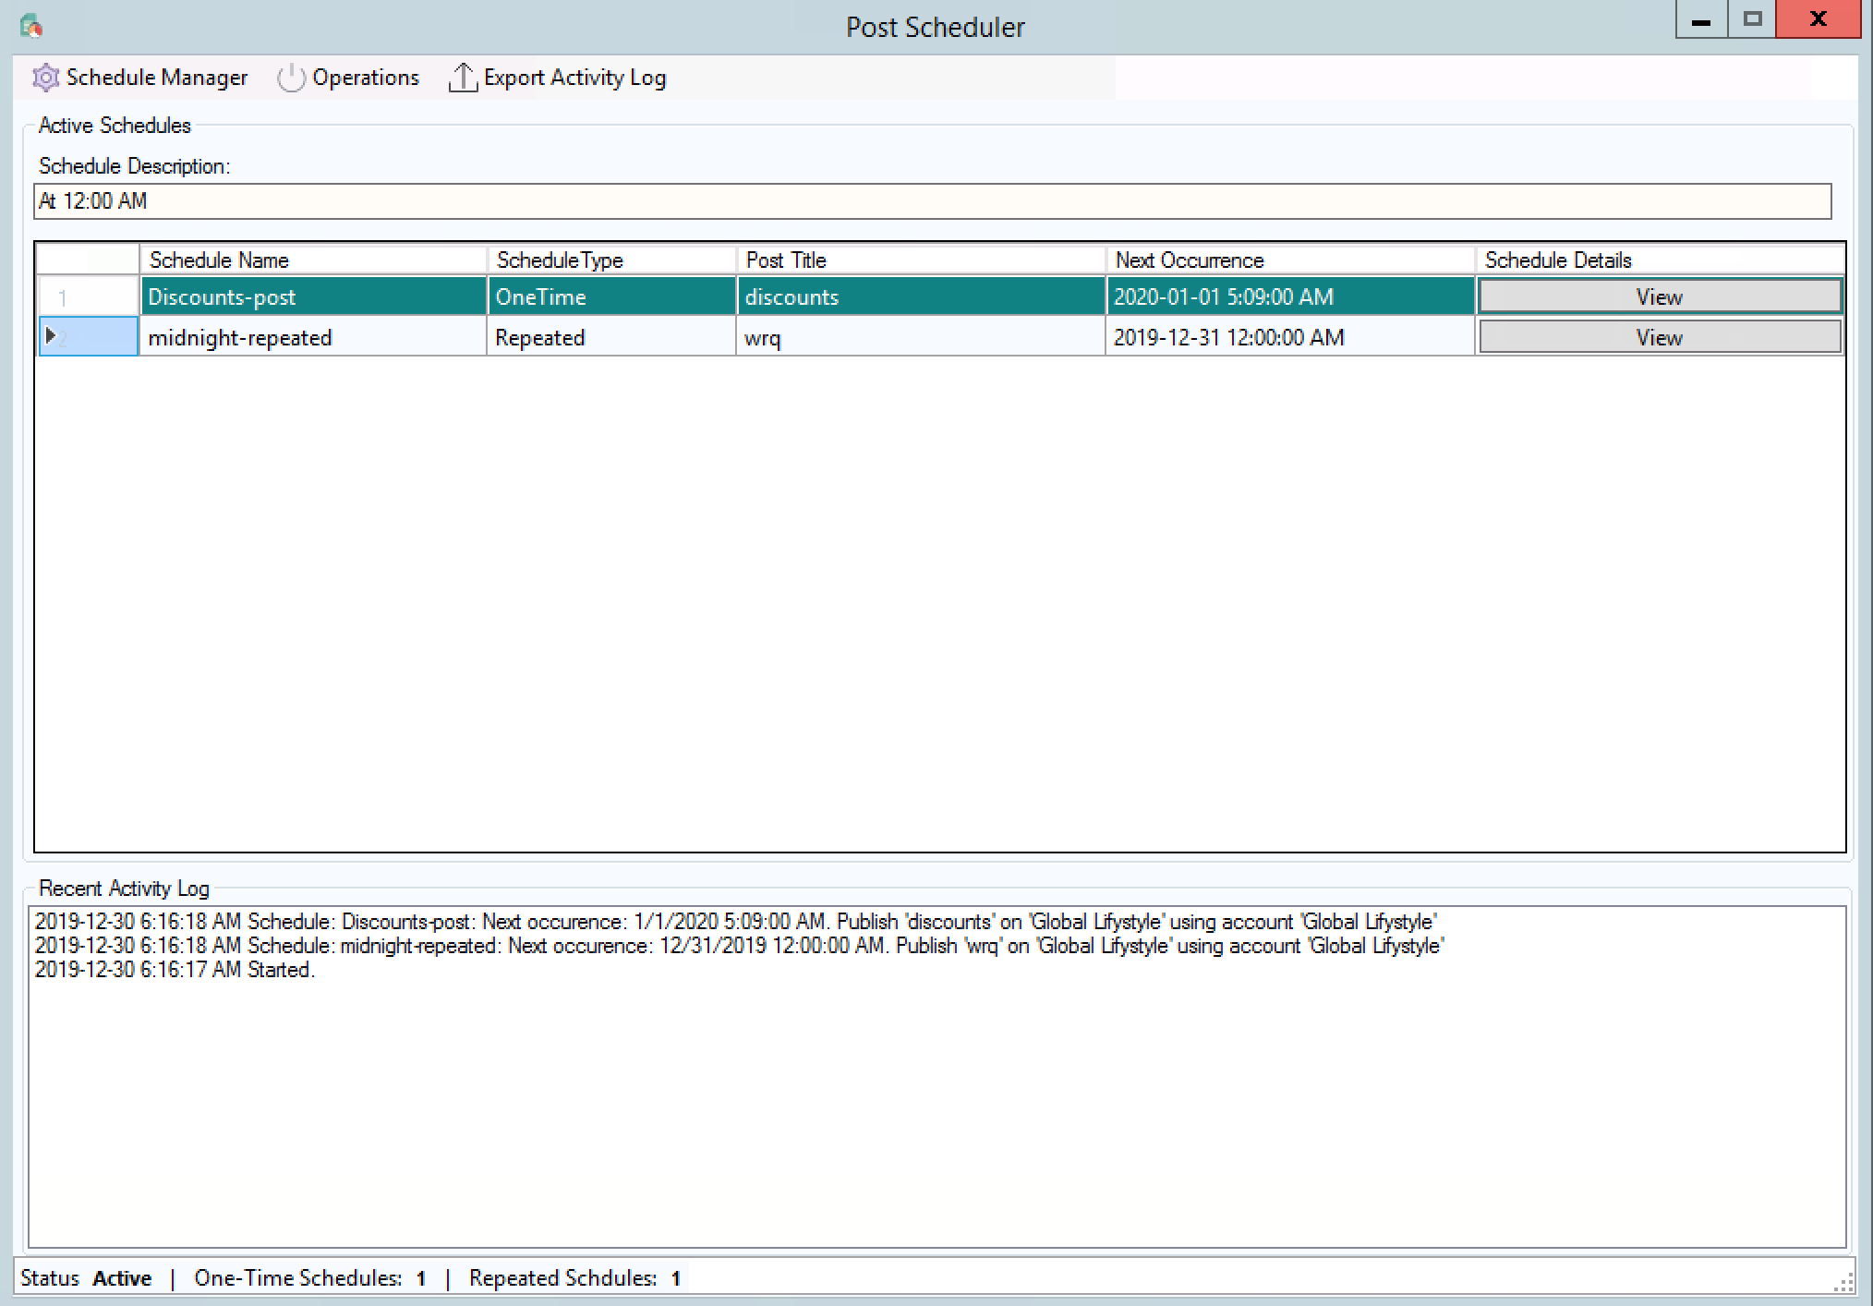Screen dimensions: 1873x1306
Task: Click the Repeated schedule type cell
Action: (611, 337)
